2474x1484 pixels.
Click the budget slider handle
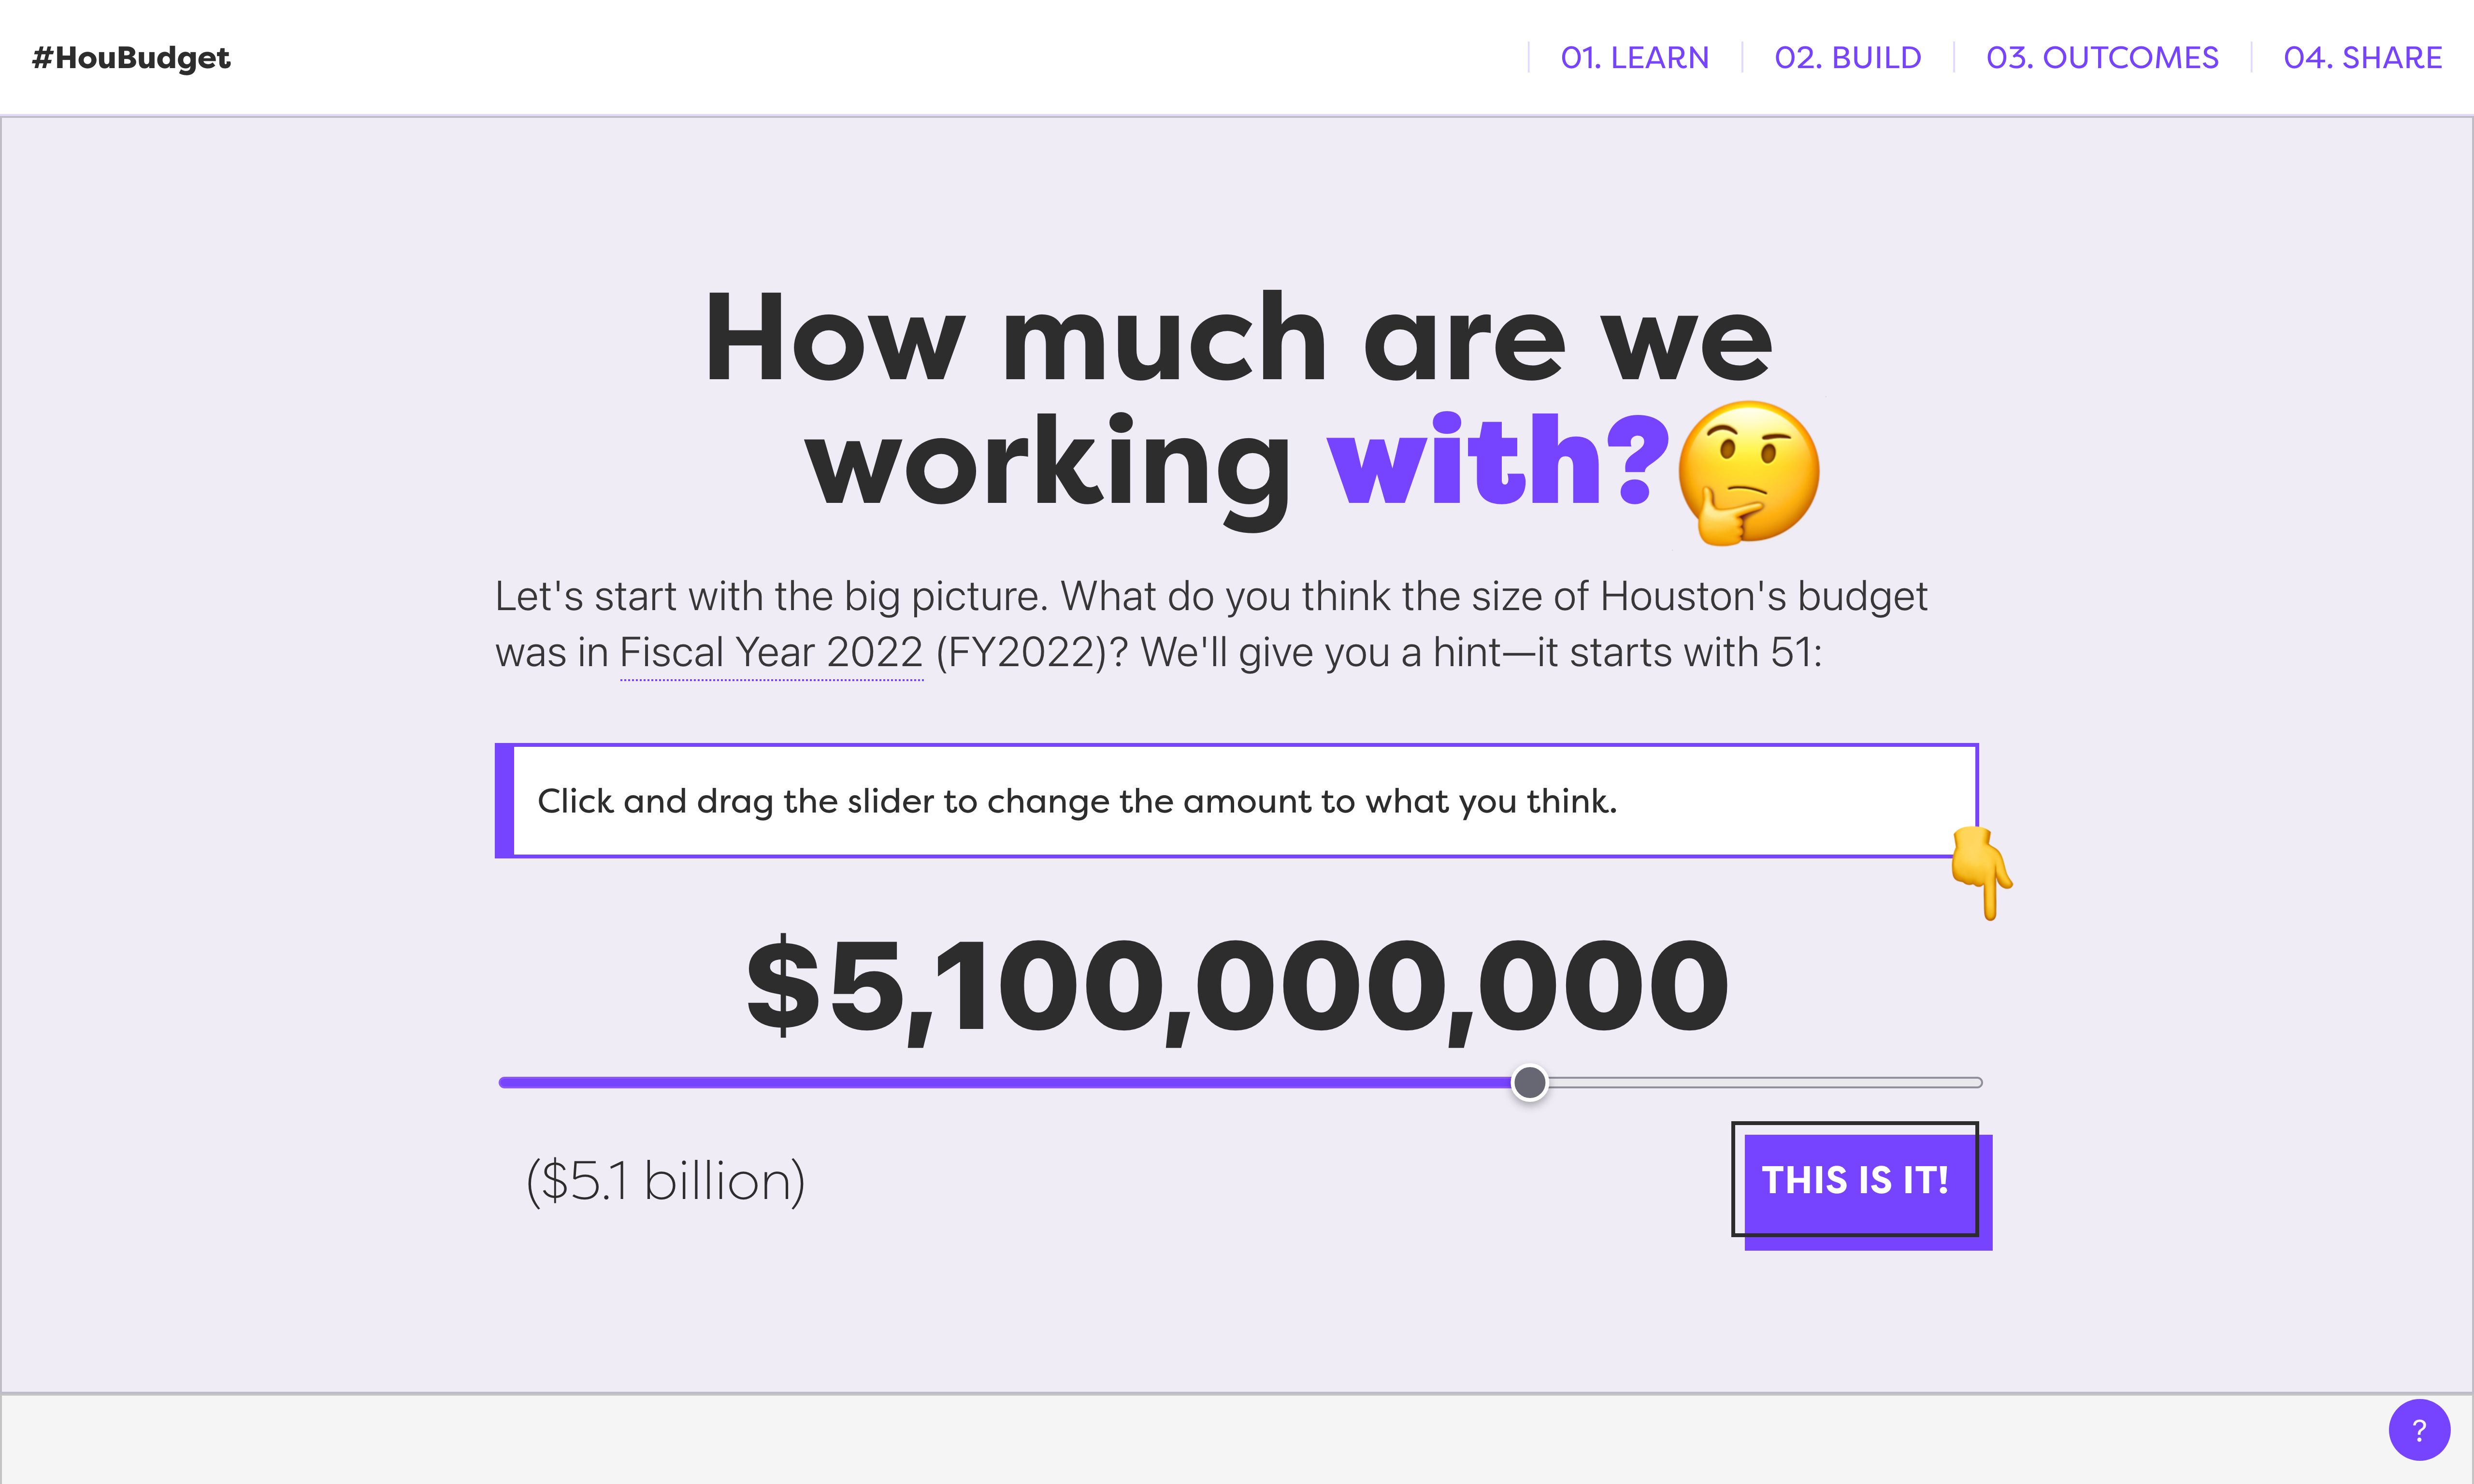(1529, 1082)
